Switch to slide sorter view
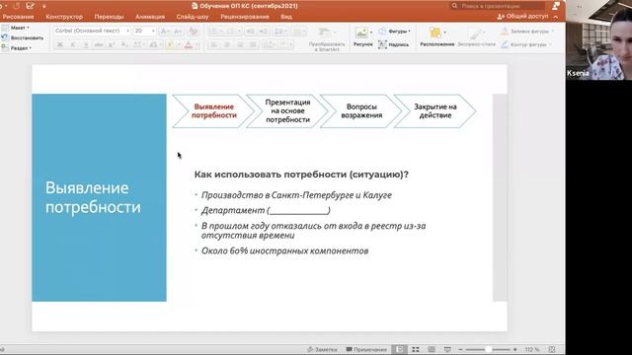Image resolution: width=632 pixels, height=355 pixels. pos(415,349)
